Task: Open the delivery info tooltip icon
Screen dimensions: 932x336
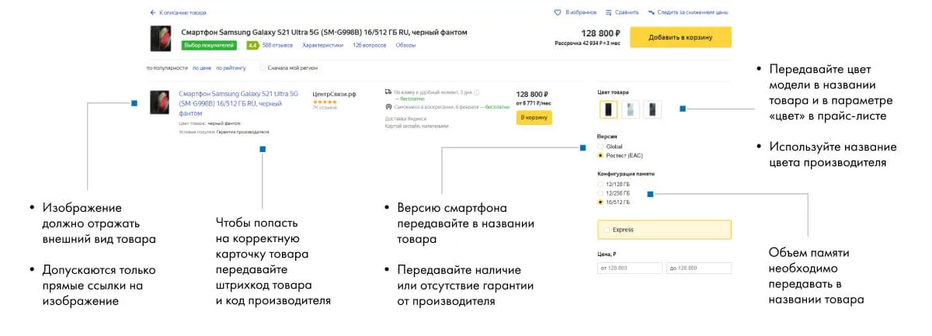Action: tap(476, 92)
